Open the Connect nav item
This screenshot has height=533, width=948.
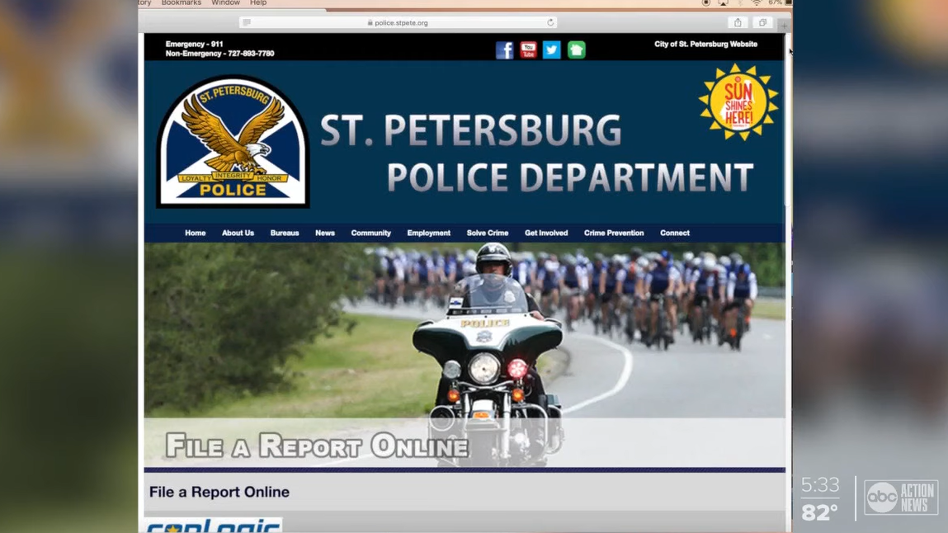click(x=675, y=233)
